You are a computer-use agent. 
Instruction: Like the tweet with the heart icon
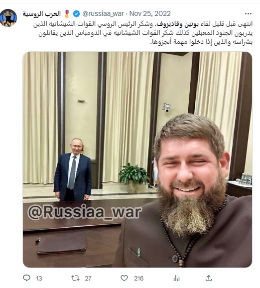point(125,278)
